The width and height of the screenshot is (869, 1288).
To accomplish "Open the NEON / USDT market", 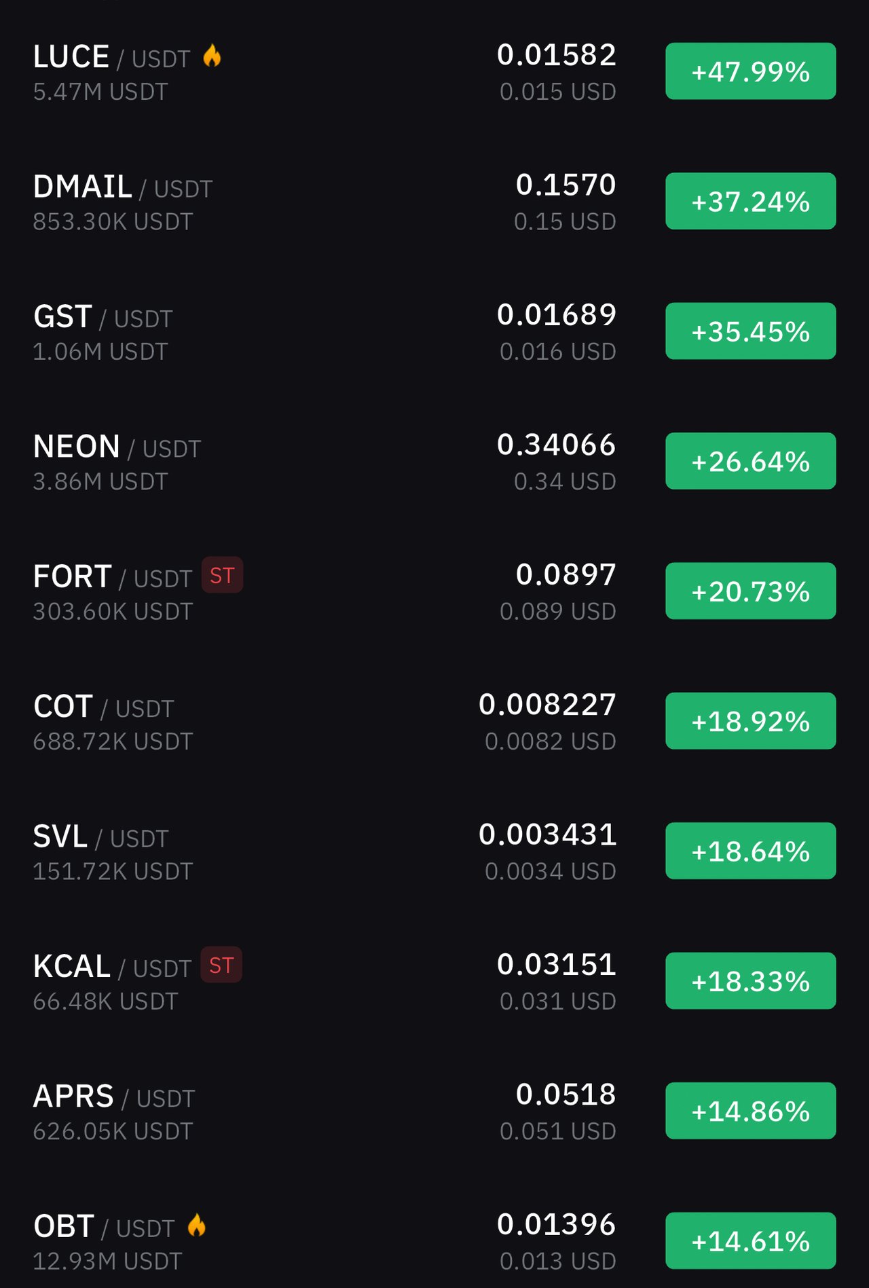I will 434,461.
